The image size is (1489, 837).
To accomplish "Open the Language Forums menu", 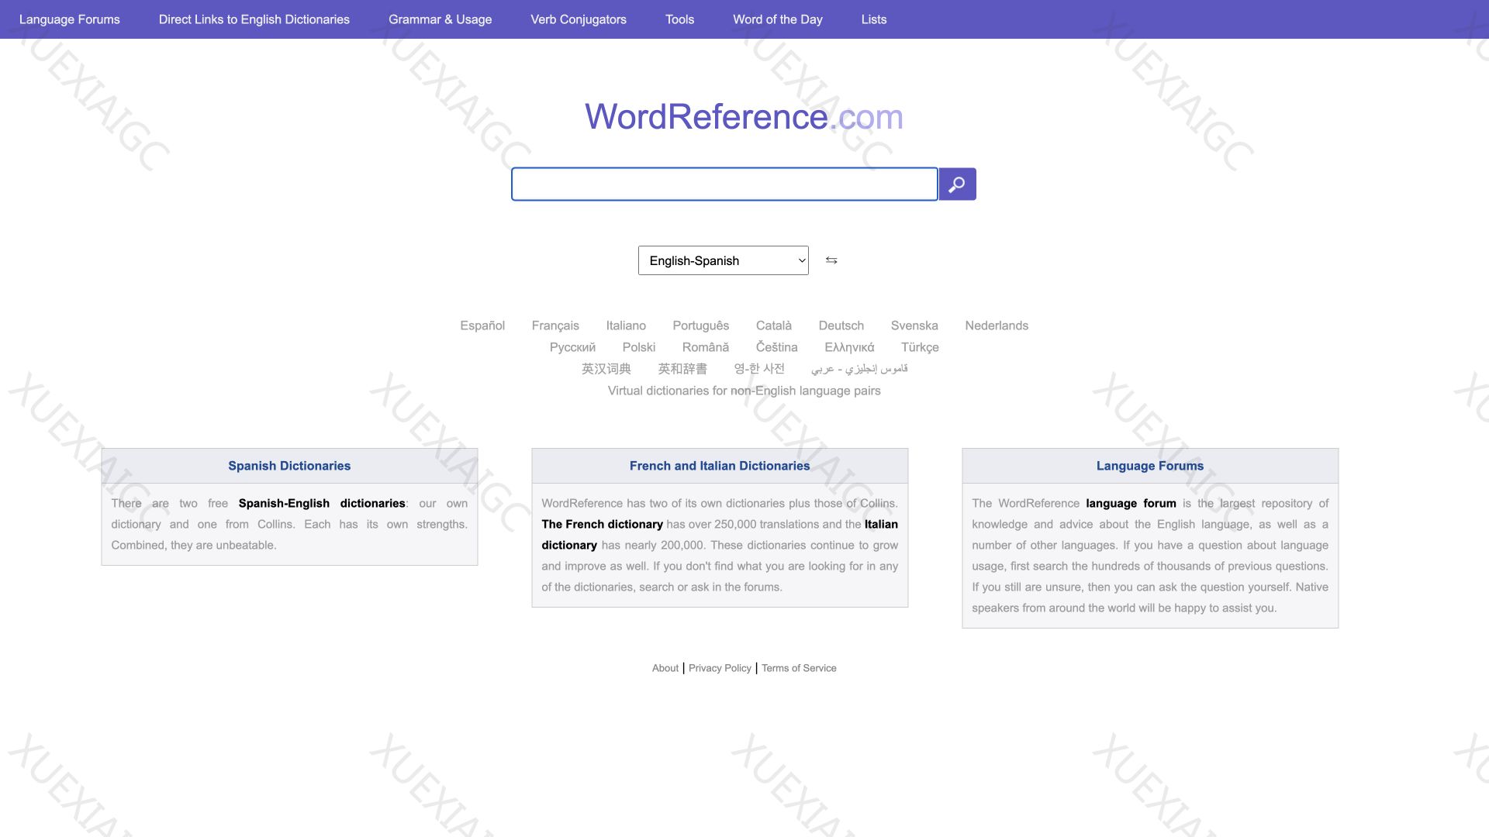I will (x=70, y=19).
